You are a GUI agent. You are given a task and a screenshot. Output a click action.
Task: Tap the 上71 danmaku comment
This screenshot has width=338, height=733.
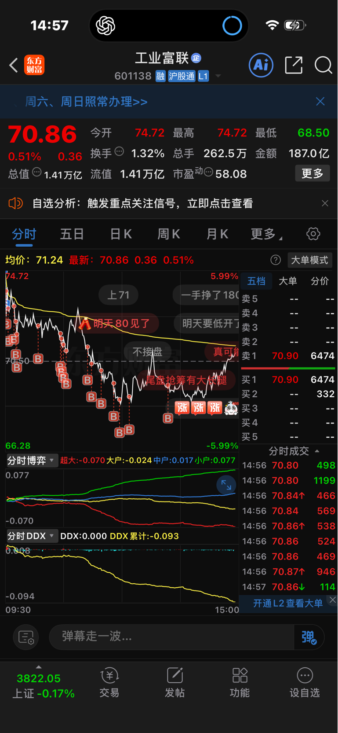pos(118,295)
